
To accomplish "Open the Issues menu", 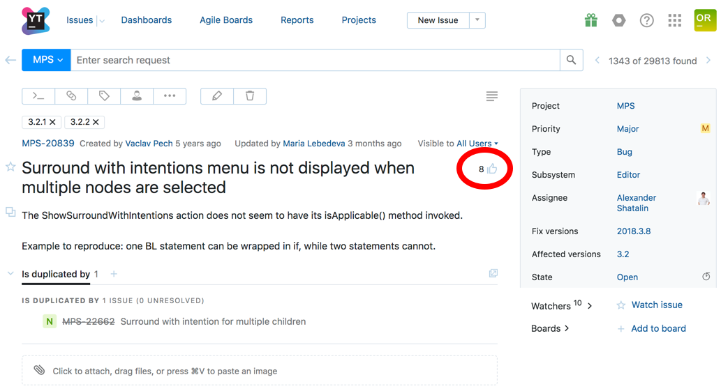I will coord(80,20).
